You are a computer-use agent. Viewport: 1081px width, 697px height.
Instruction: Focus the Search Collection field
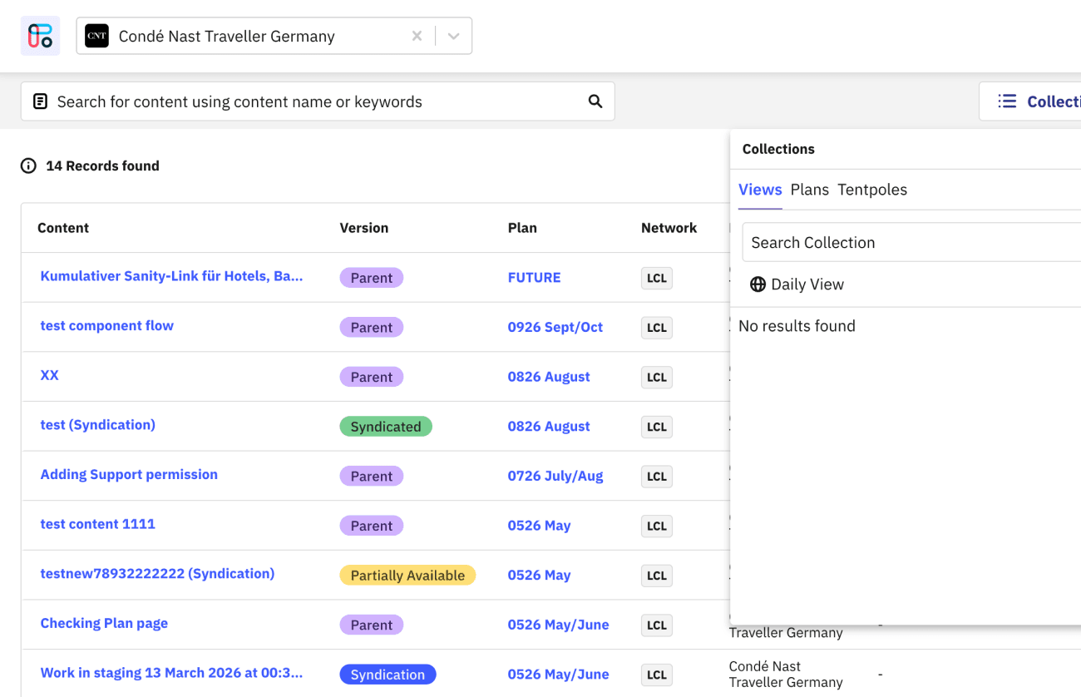click(911, 242)
